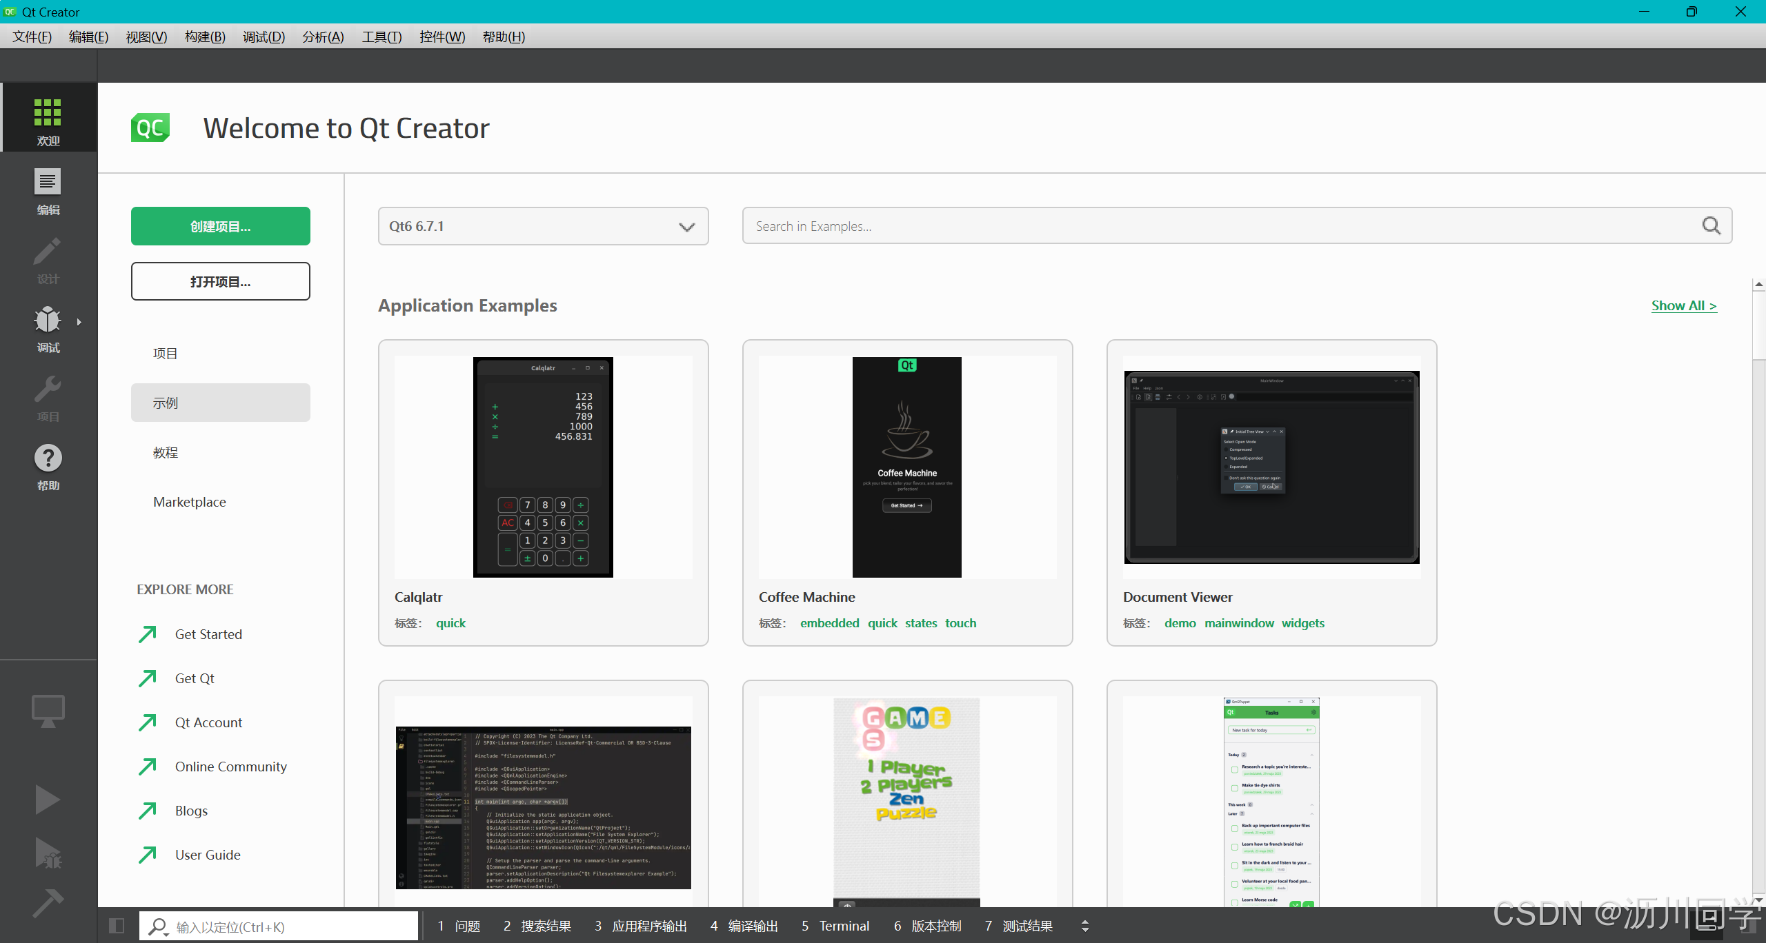Select the Marketplace tab
Viewport: 1766px width, 943px height.
point(221,502)
